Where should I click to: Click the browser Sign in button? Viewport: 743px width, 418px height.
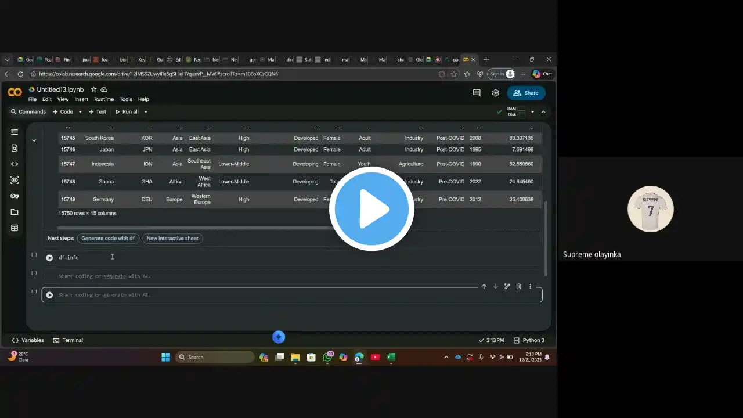[x=502, y=74]
